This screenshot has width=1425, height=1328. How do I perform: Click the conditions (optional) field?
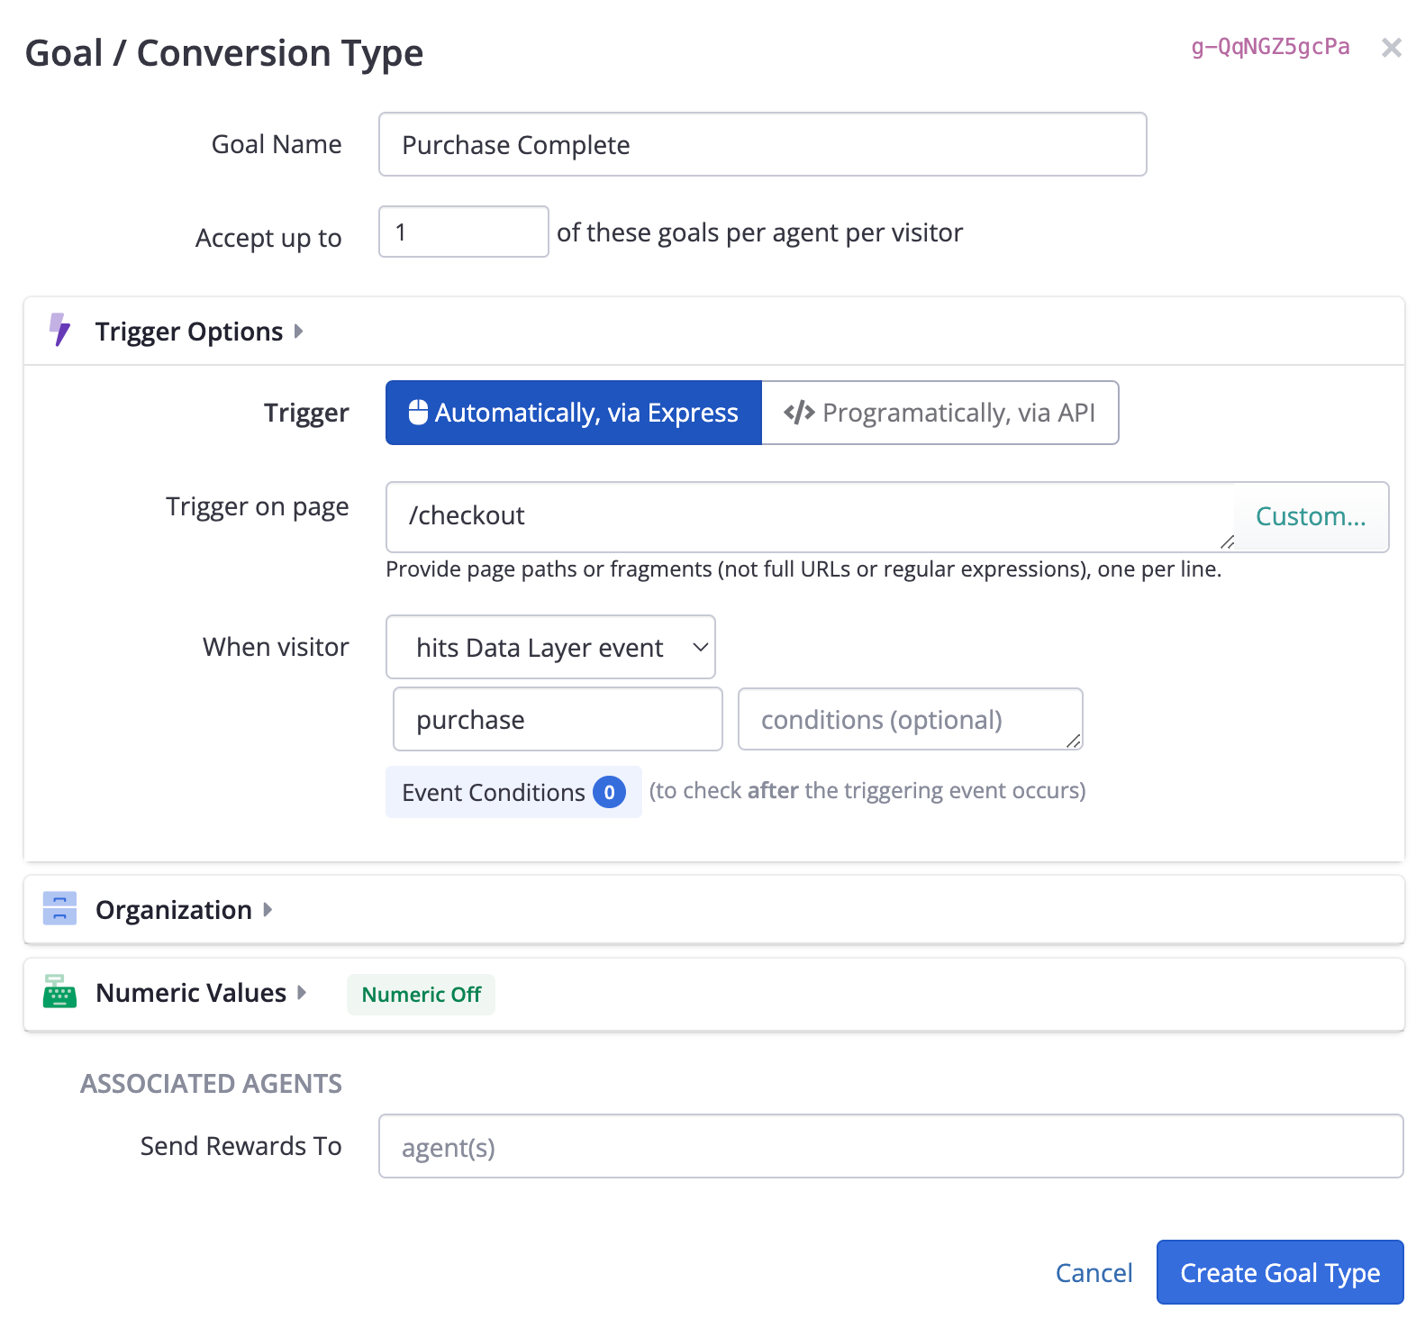pos(910,719)
